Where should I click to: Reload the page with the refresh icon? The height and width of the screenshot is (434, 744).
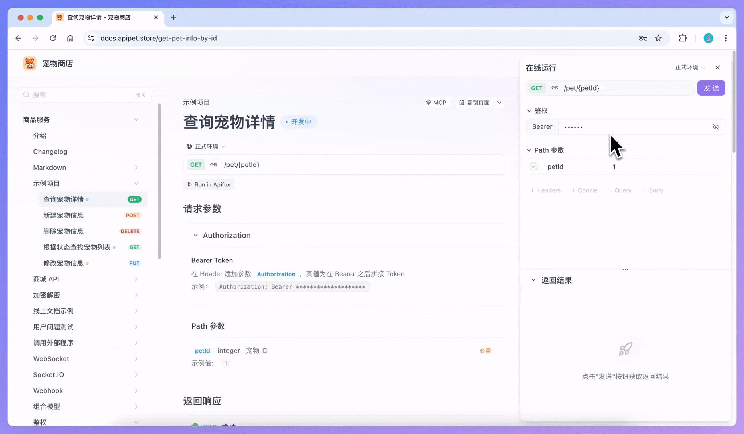click(53, 38)
